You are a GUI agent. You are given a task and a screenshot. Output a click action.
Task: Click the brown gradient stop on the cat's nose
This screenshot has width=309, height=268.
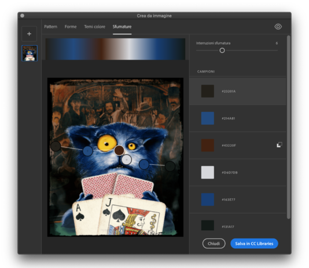(119, 150)
